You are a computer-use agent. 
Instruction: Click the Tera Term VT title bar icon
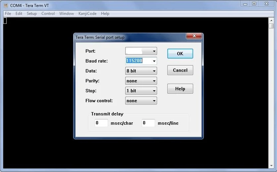pyautogui.click(x=6, y=6)
